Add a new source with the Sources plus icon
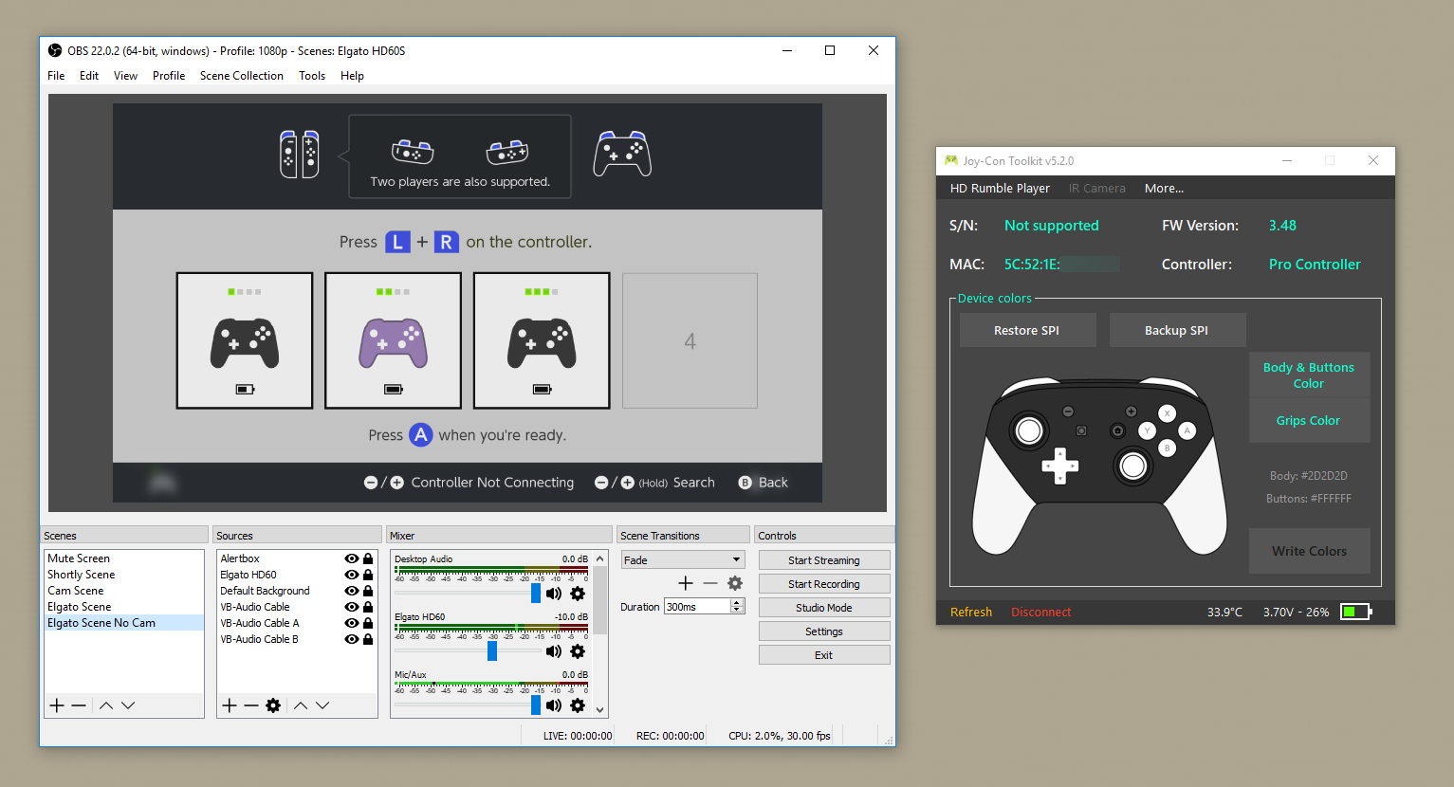The height and width of the screenshot is (787, 1454). [229, 705]
